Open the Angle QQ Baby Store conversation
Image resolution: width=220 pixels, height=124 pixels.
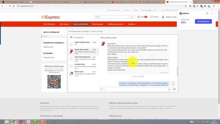tap(83, 44)
